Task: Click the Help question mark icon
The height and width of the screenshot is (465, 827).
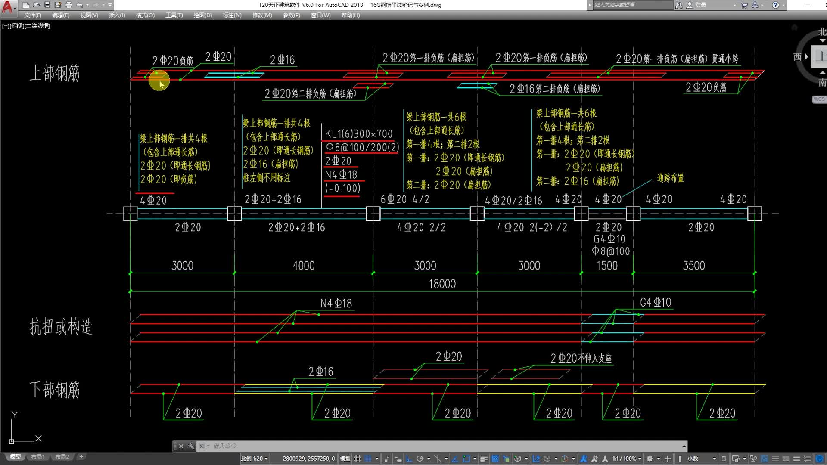Action: (775, 5)
